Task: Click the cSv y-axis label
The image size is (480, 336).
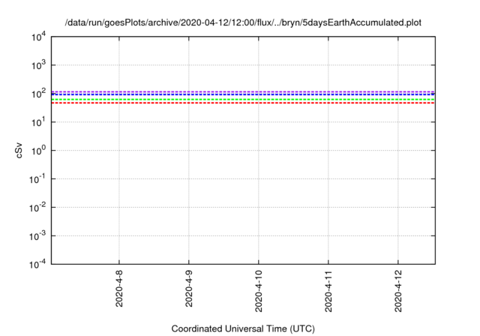Action: click(x=19, y=150)
